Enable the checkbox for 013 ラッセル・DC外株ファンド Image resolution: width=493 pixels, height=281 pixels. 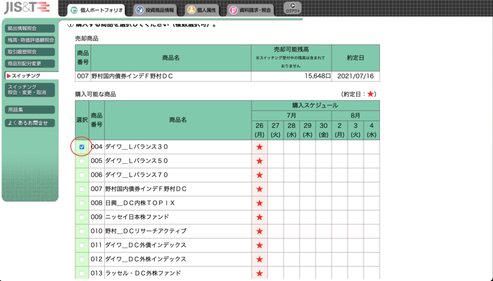82,273
